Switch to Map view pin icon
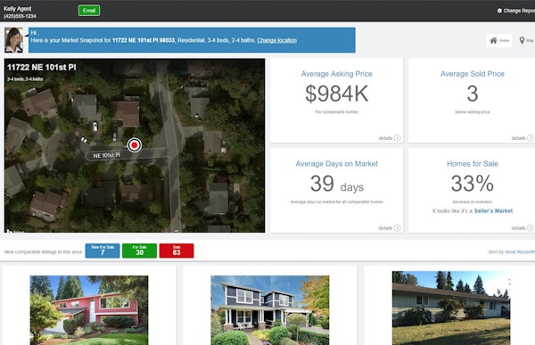The image size is (535, 345). coord(522,41)
